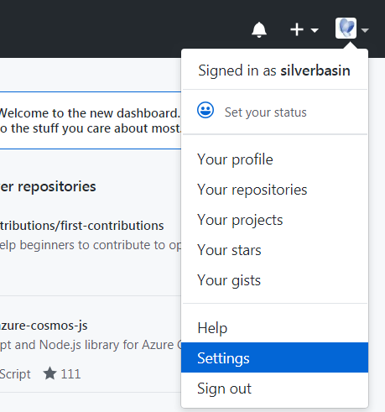
Task: Select Your profile from the menu
Action: (x=274, y=159)
